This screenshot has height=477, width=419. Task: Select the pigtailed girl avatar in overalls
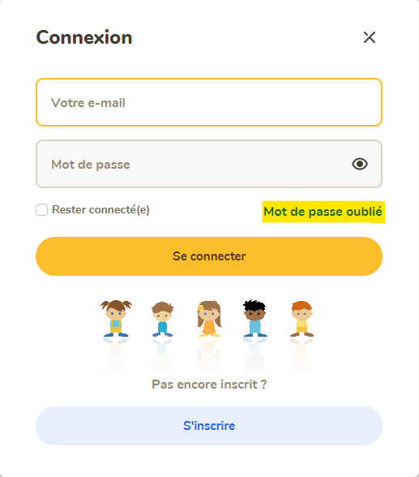click(x=116, y=319)
